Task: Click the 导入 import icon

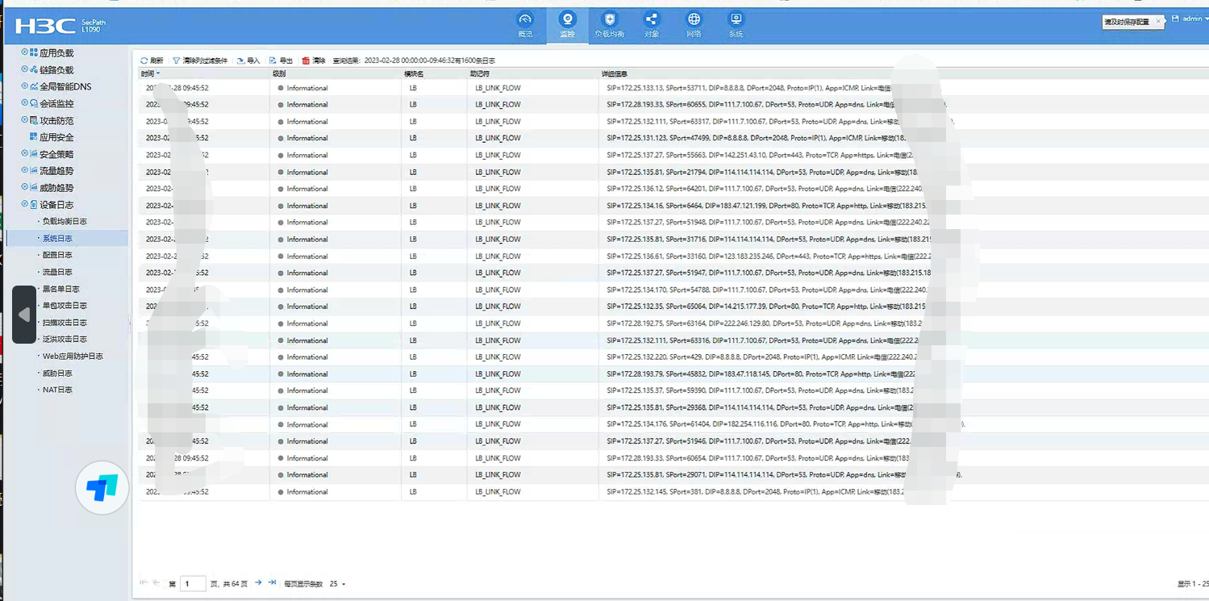Action: [240, 61]
